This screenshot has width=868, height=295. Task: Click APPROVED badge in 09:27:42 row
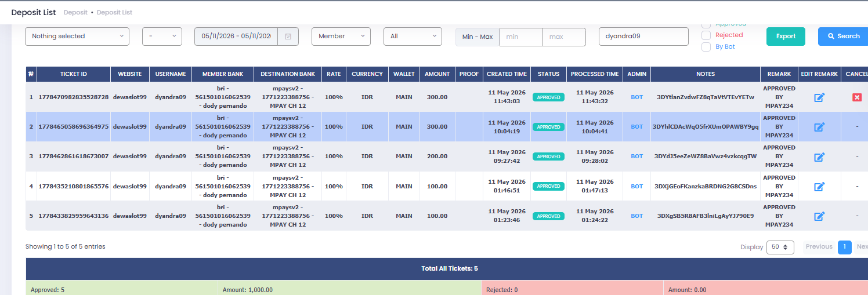[548, 156]
